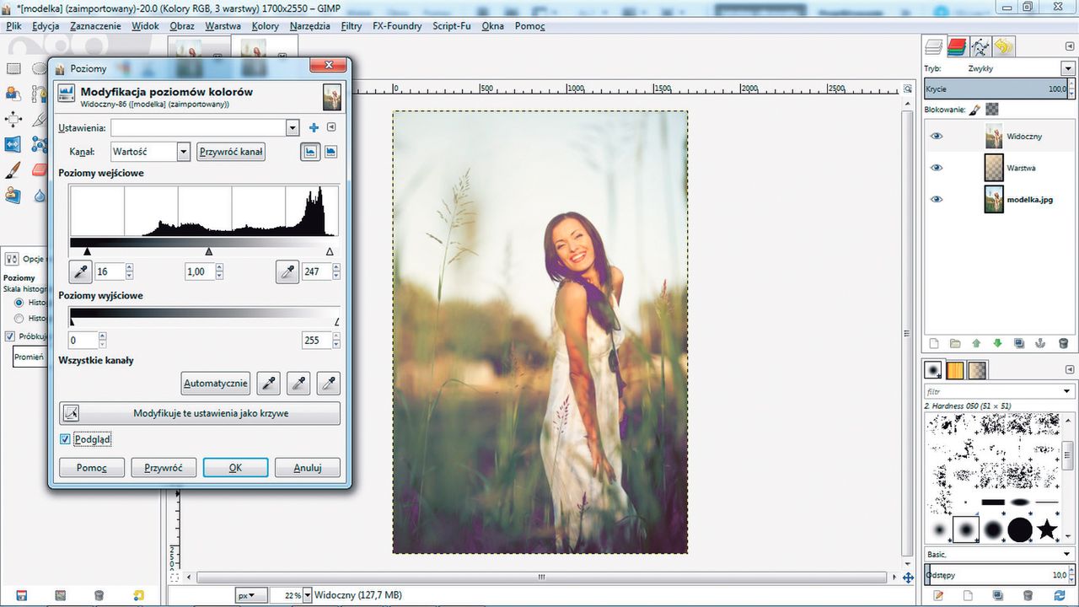Pick white point for all channels

tap(329, 384)
